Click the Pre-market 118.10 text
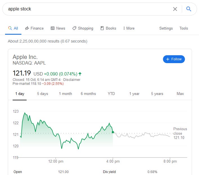 tap(27, 84)
